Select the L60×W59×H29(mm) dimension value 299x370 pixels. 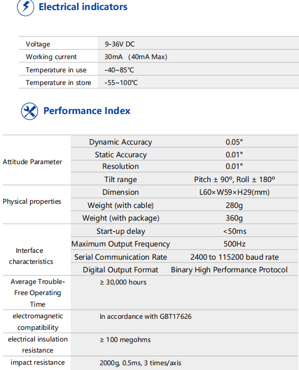[234, 192]
